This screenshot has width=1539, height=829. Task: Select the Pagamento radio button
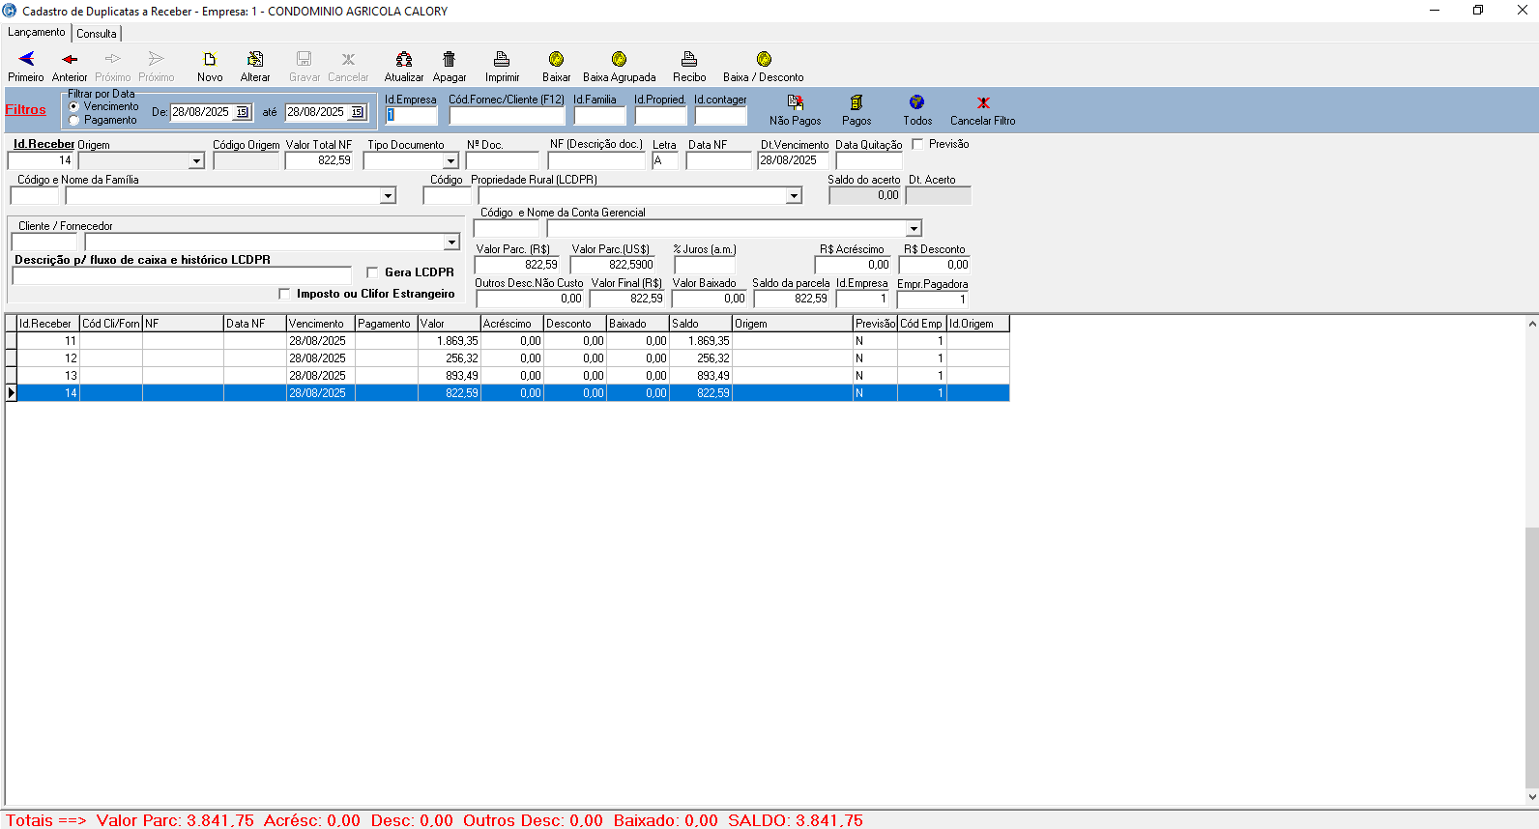74,121
